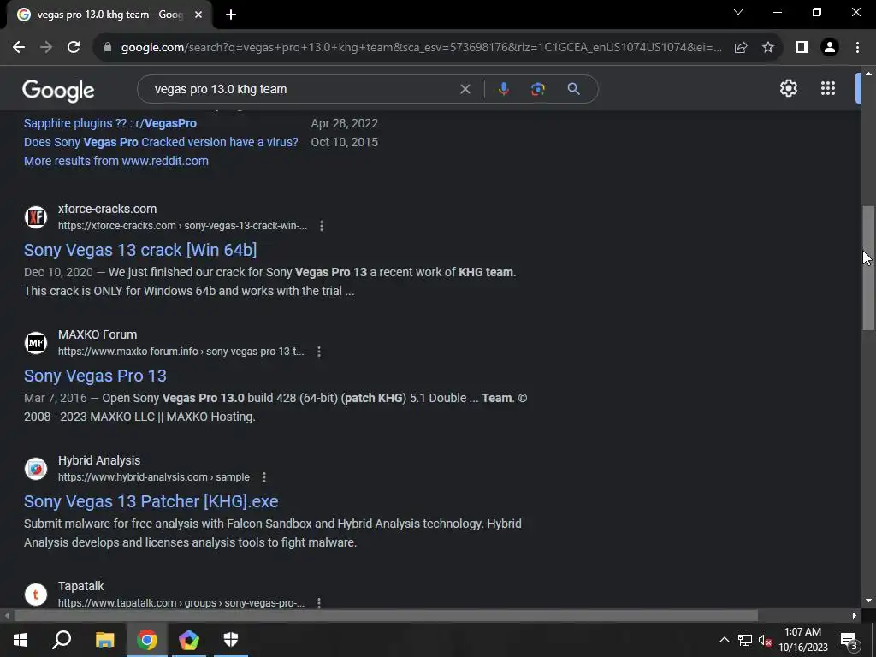
Task: Click the scroll right arrow
Action: point(855,616)
